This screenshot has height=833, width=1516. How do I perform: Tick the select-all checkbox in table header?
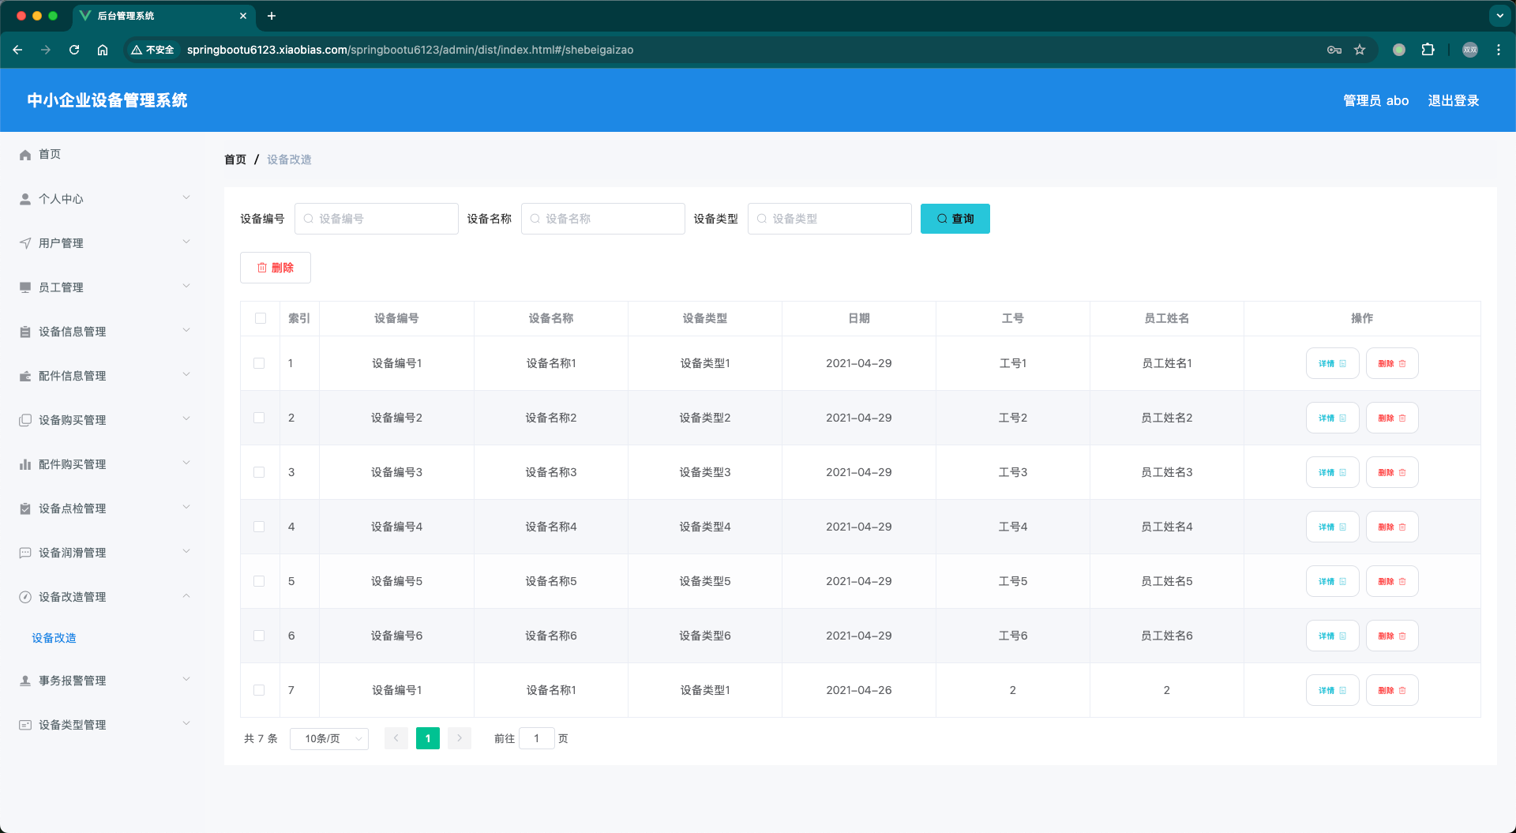261,318
